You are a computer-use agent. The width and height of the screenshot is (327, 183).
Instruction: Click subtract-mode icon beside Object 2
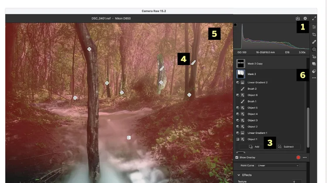coord(238,126)
